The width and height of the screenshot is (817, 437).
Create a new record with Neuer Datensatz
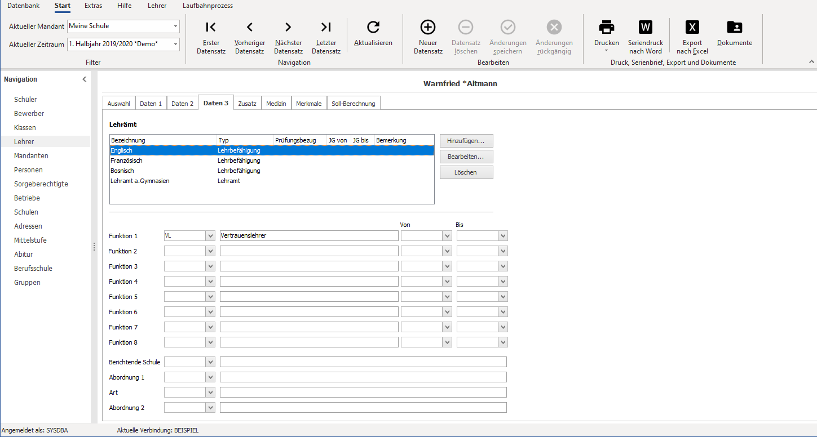428,27
